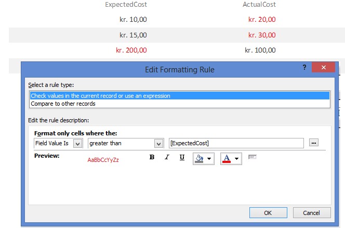345x228 pixels.
Task: Click the Enable format toggle icon
Action: (253, 157)
